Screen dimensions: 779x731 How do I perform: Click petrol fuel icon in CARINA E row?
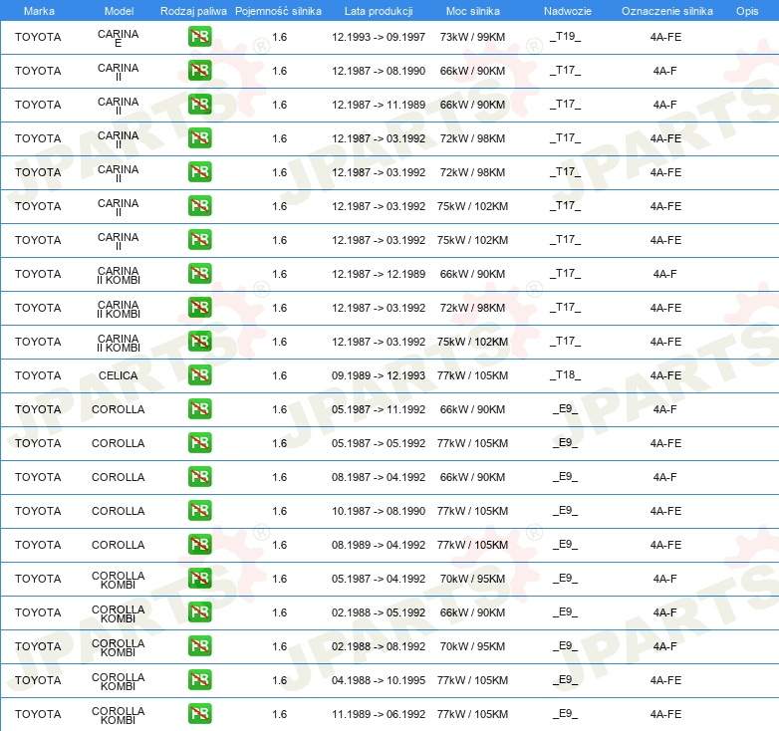click(199, 37)
